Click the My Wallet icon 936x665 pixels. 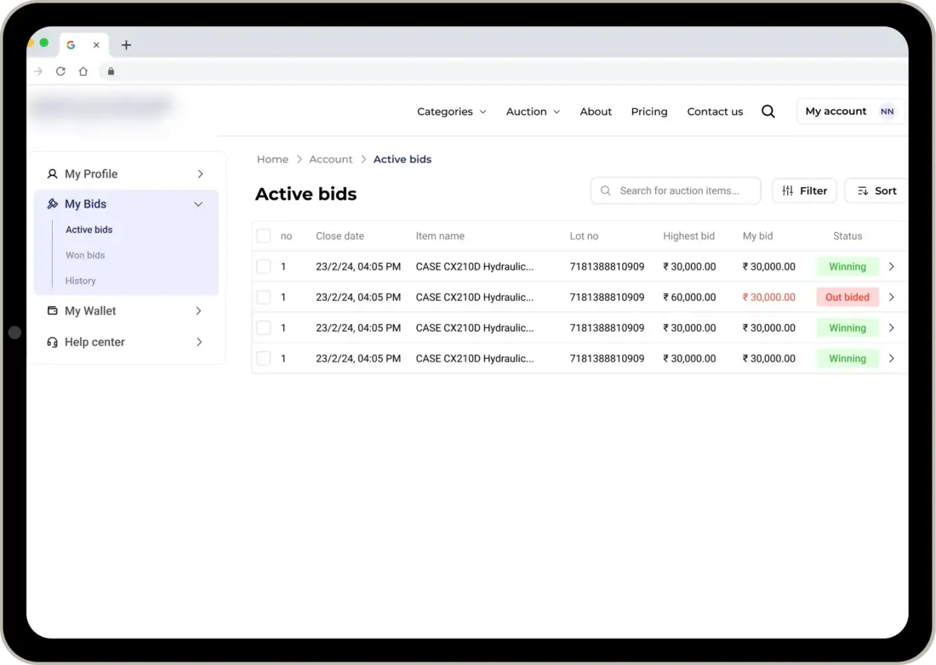coord(52,310)
